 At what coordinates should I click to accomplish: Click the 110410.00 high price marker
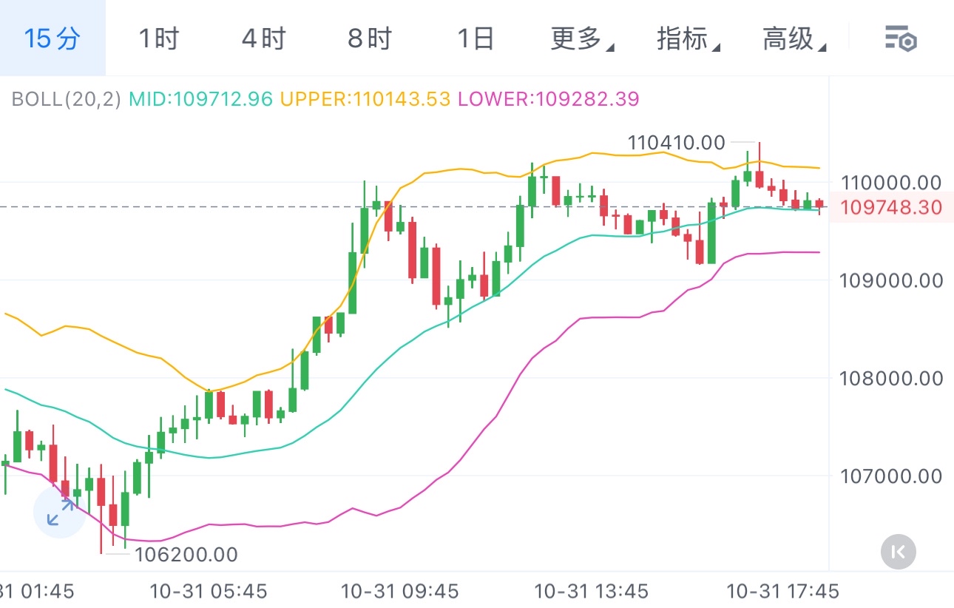pos(676,142)
